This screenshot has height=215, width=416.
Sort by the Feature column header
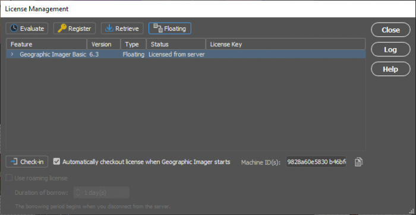(x=46, y=44)
